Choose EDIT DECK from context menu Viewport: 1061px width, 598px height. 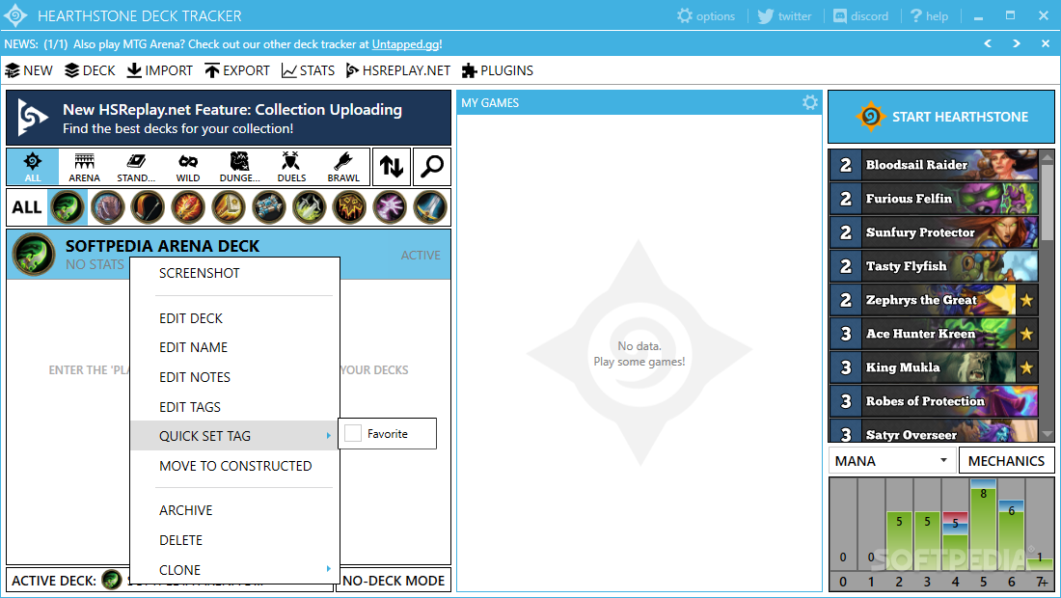[234, 318]
